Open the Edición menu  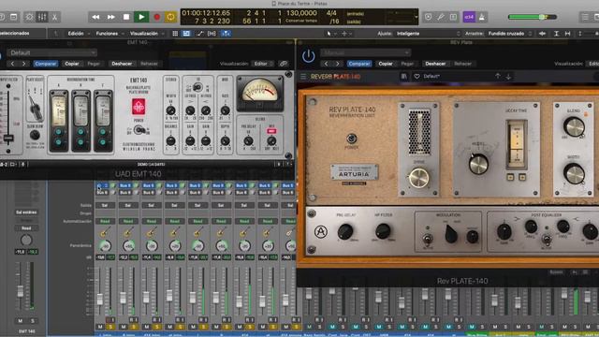[76, 34]
